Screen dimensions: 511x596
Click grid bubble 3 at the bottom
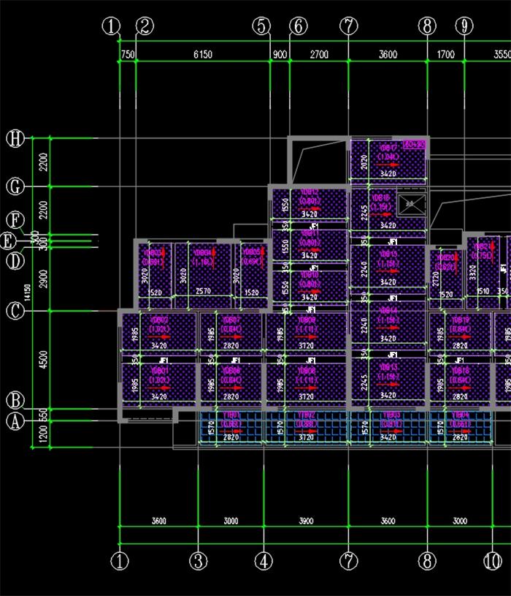(x=199, y=562)
